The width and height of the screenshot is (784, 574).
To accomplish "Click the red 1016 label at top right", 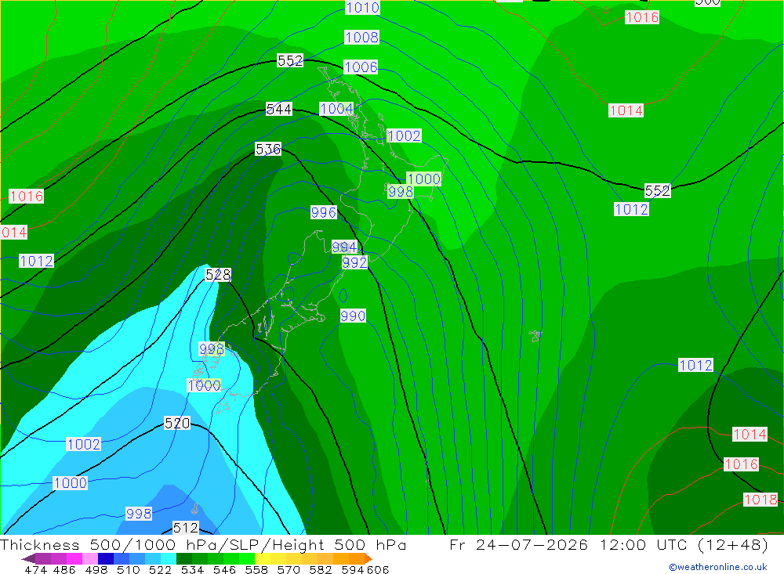I will click(642, 17).
